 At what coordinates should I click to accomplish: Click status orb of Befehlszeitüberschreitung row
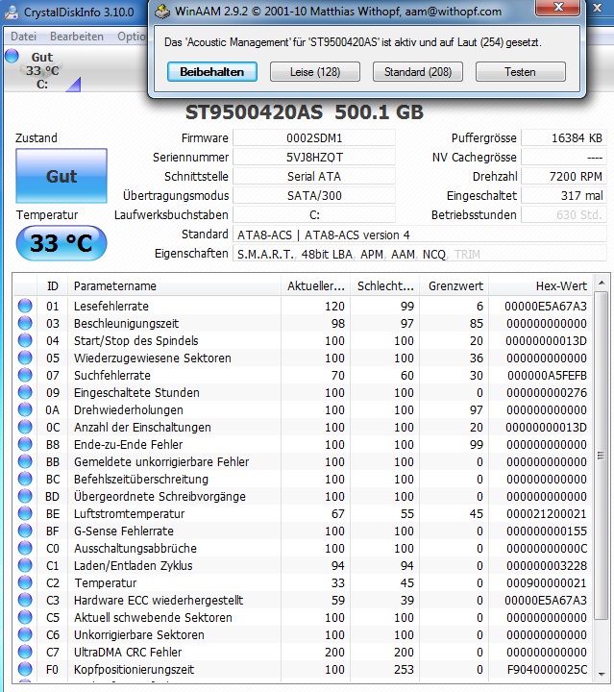(25, 479)
